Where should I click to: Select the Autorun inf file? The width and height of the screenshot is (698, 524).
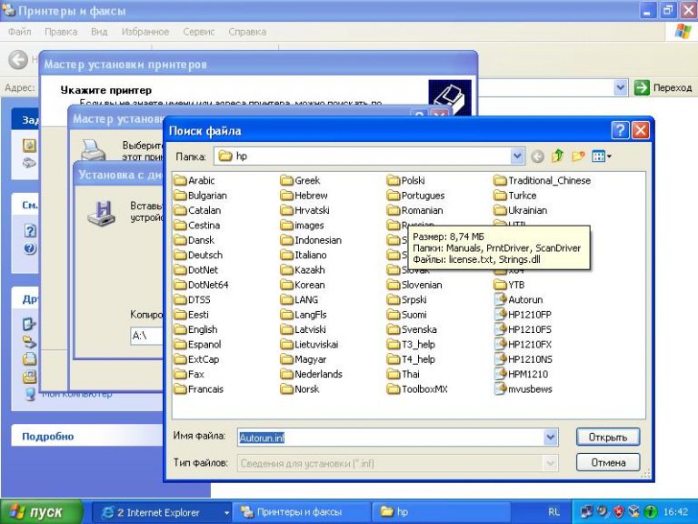[x=519, y=299]
